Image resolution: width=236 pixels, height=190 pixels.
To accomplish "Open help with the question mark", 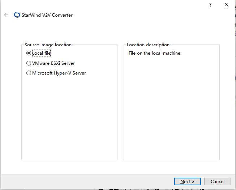I will 210,5.
